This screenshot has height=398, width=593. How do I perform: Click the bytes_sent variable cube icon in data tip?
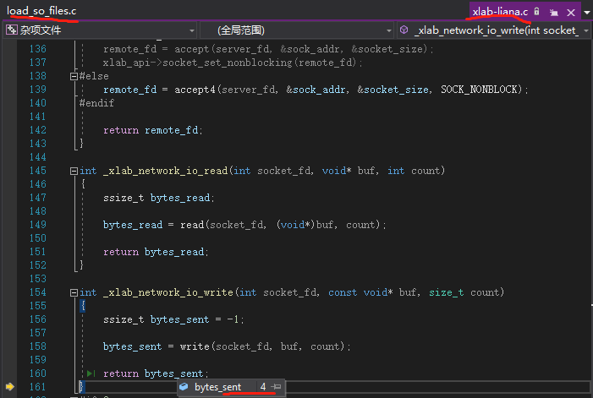184,387
